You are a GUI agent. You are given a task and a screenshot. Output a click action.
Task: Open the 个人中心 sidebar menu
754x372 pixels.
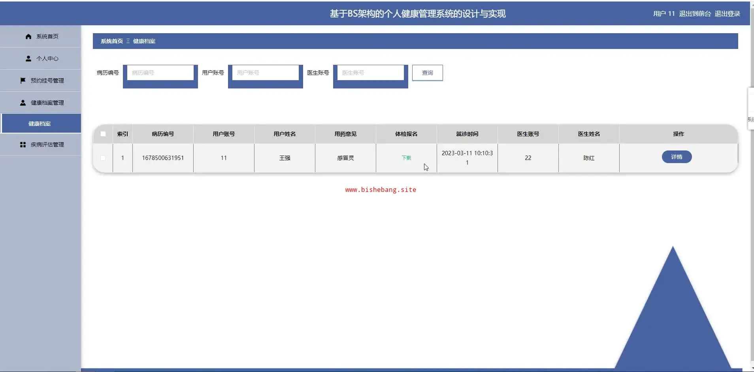click(x=40, y=58)
